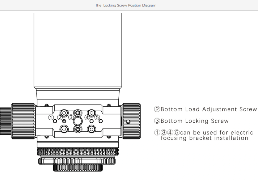Click the large left knurled focus knob

point(23,121)
